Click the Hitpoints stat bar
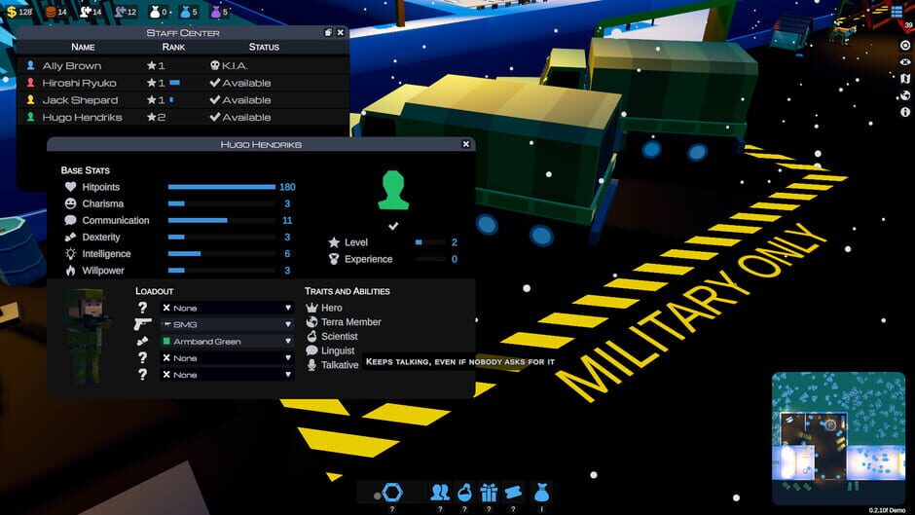 coord(222,187)
